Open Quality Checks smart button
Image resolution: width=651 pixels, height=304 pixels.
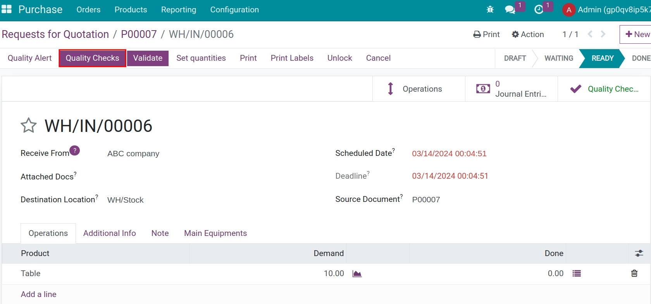(604, 89)
